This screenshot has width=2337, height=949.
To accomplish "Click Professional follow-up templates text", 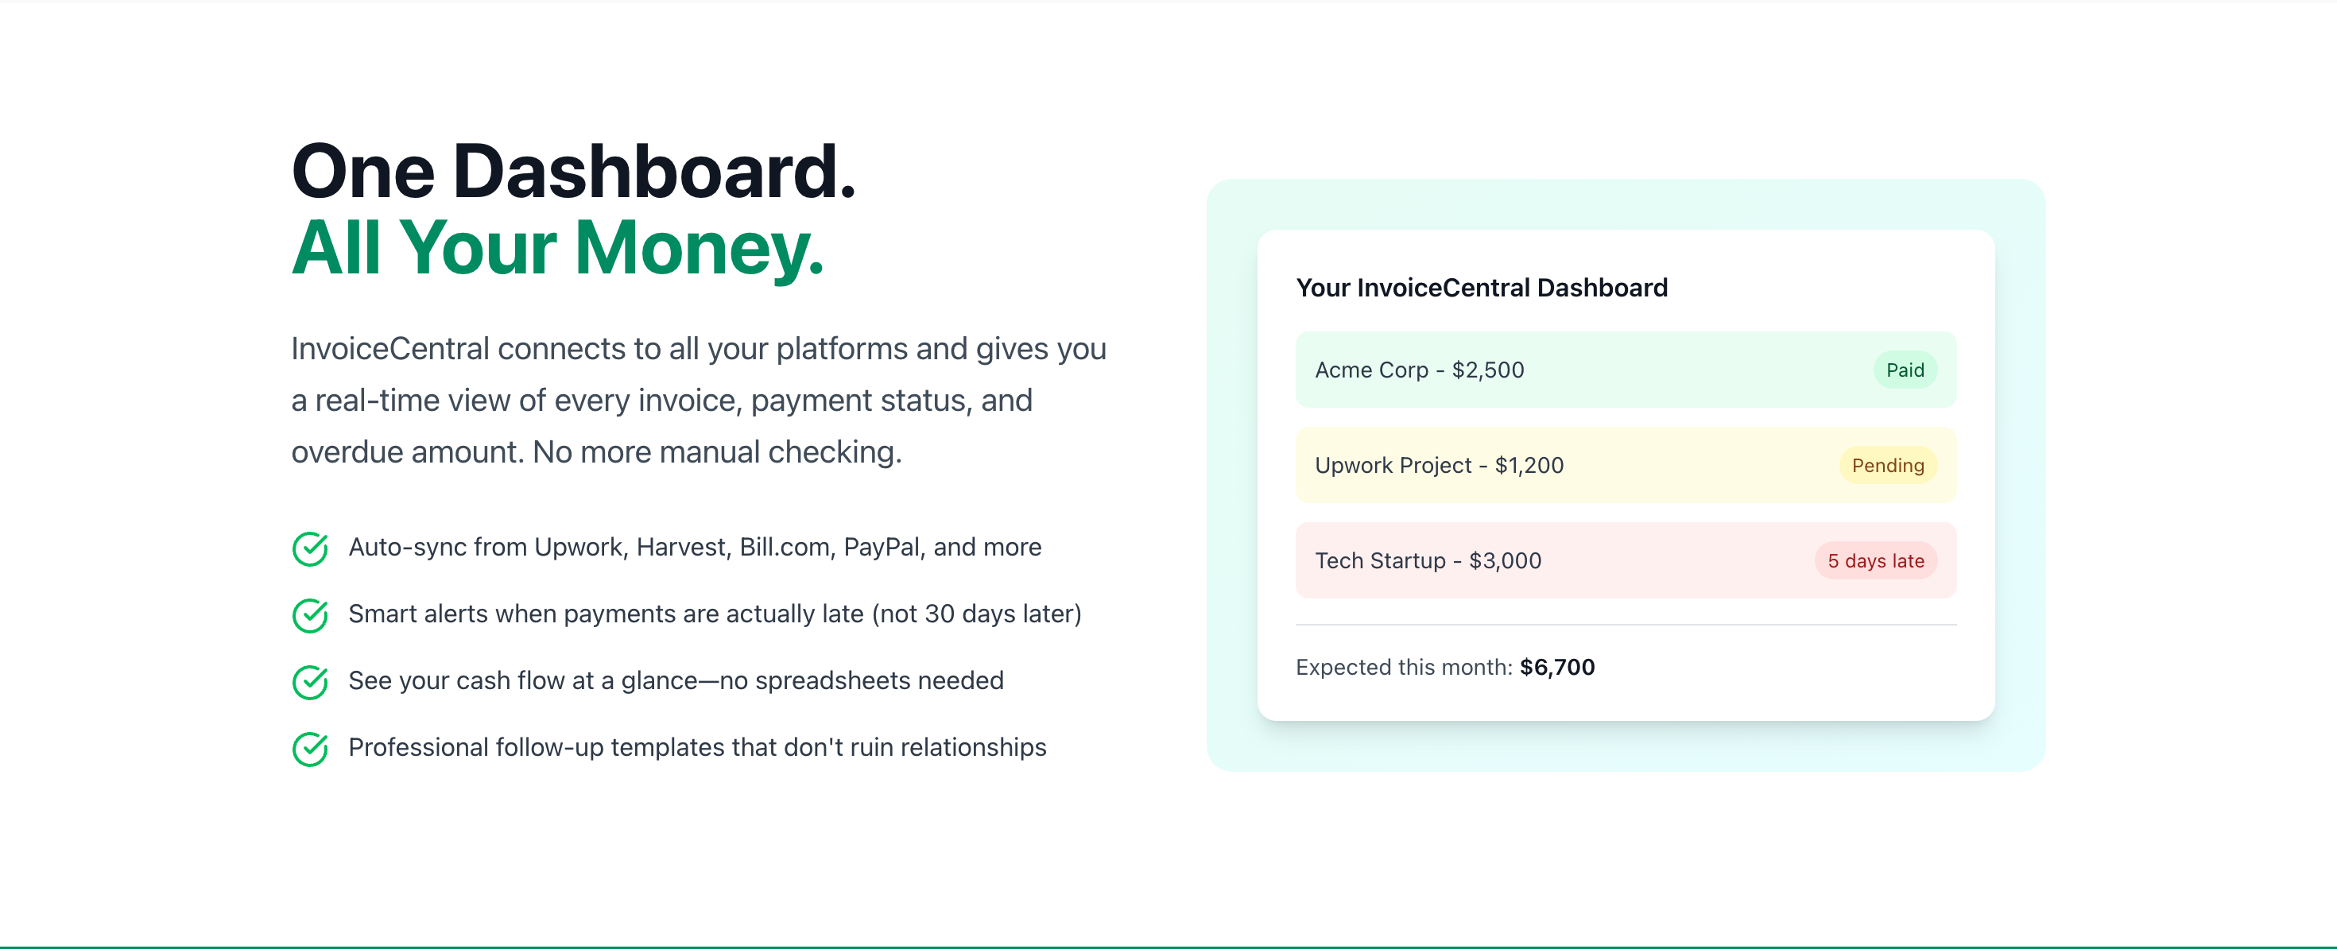I will point(697,748).
